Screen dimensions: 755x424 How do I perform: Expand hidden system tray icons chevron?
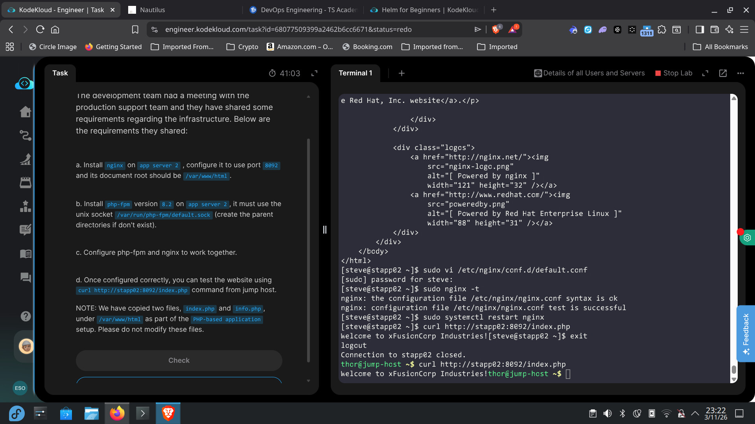[695, 413]
